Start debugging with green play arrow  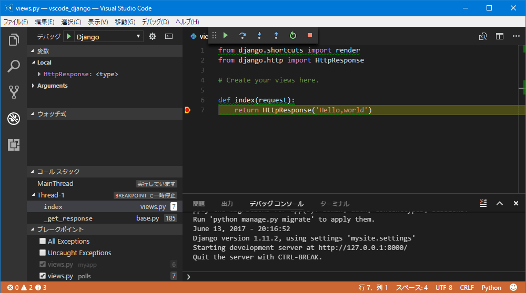pyautogui.click(x=68, y=37)
